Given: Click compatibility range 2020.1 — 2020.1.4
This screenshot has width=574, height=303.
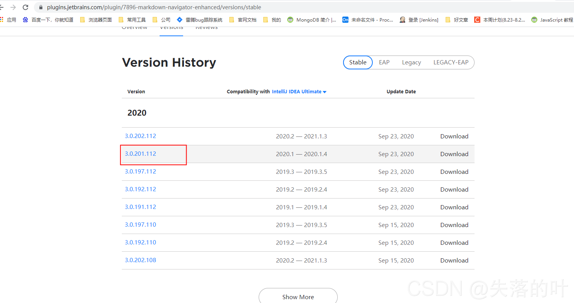Looking at the screenshot, I should pos(301,154).
